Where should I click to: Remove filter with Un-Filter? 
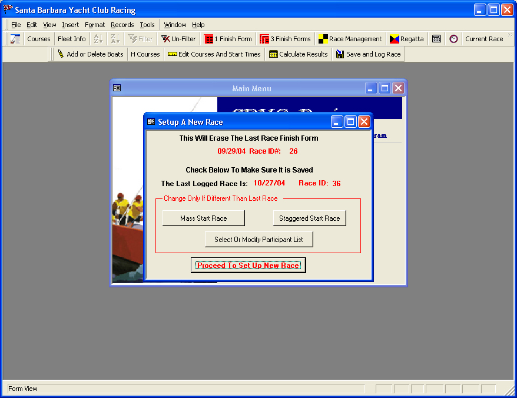coord(178,39)
